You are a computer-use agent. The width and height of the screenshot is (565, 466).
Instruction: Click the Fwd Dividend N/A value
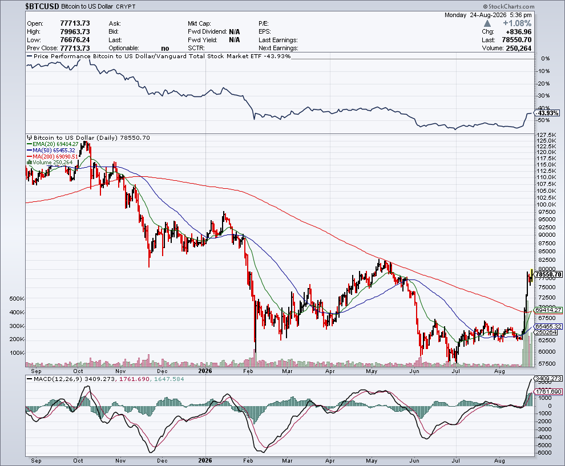click(x=234, y=32)
